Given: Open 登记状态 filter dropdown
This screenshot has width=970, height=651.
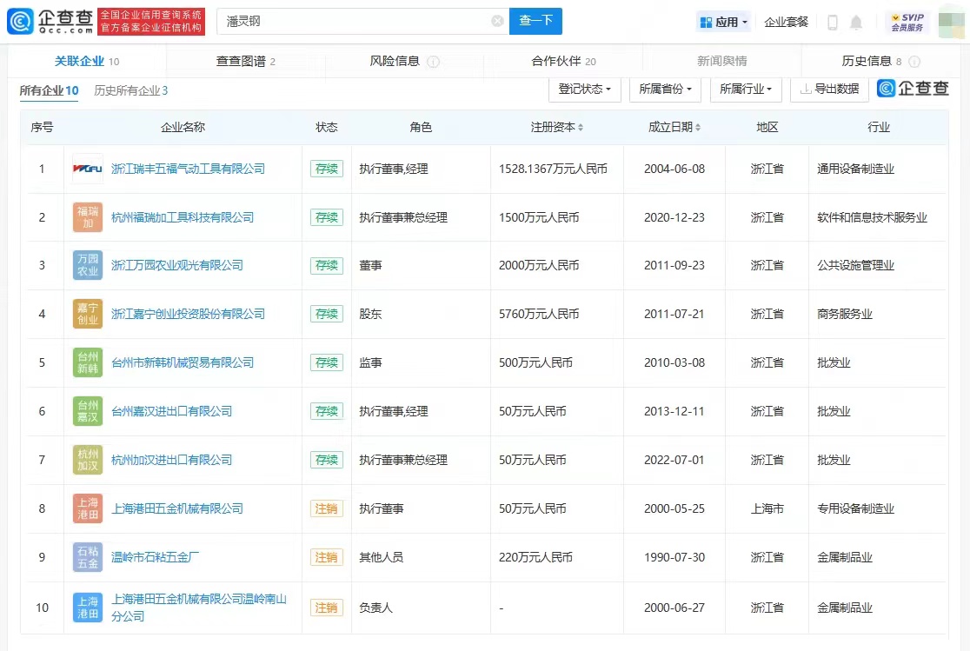Looking at the screenshot, I should (x=585, y=90).
